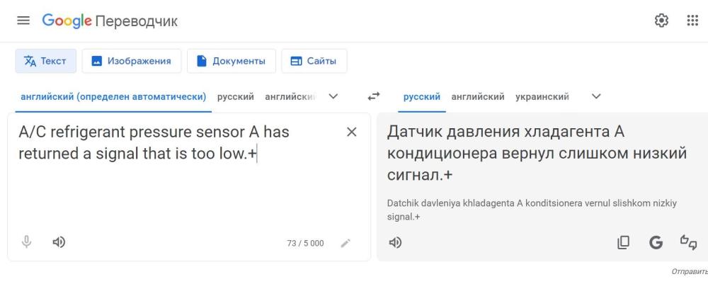This screenshot has width=708, height=284.
Task: Expand the target language list
Action: coord(596,96)
